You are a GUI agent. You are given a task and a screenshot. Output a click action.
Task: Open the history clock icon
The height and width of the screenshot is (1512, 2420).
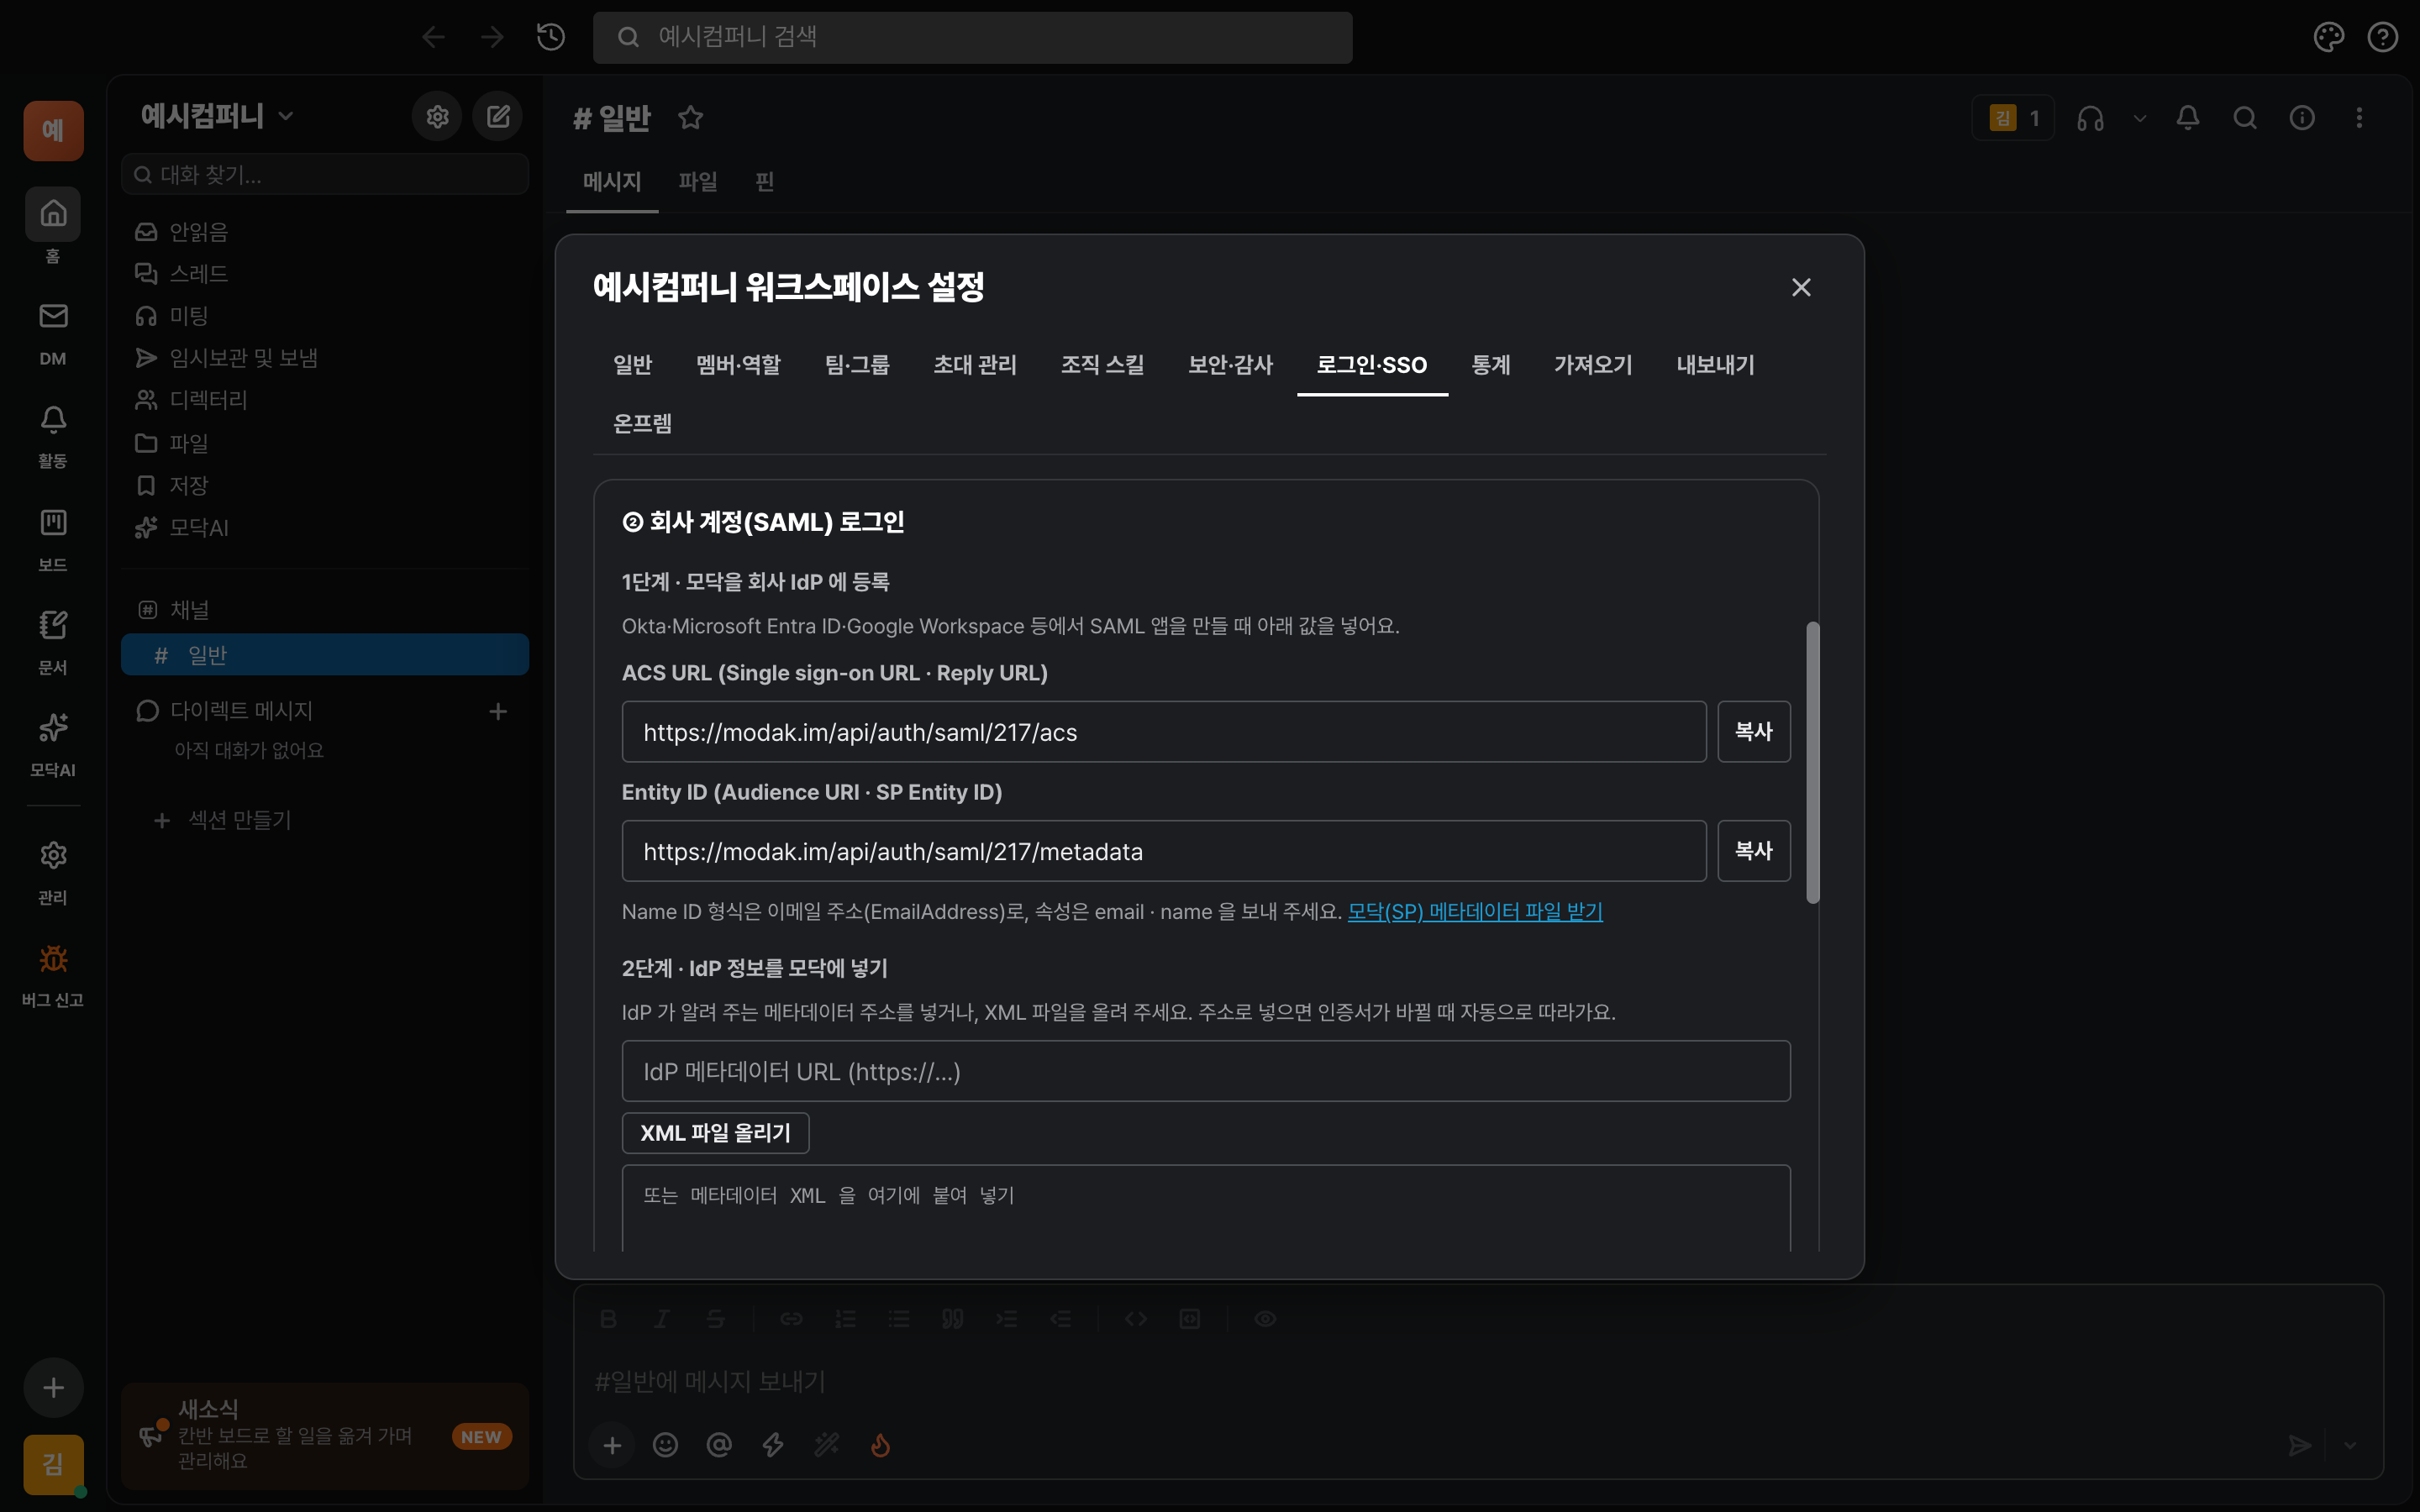click(551, 37)
